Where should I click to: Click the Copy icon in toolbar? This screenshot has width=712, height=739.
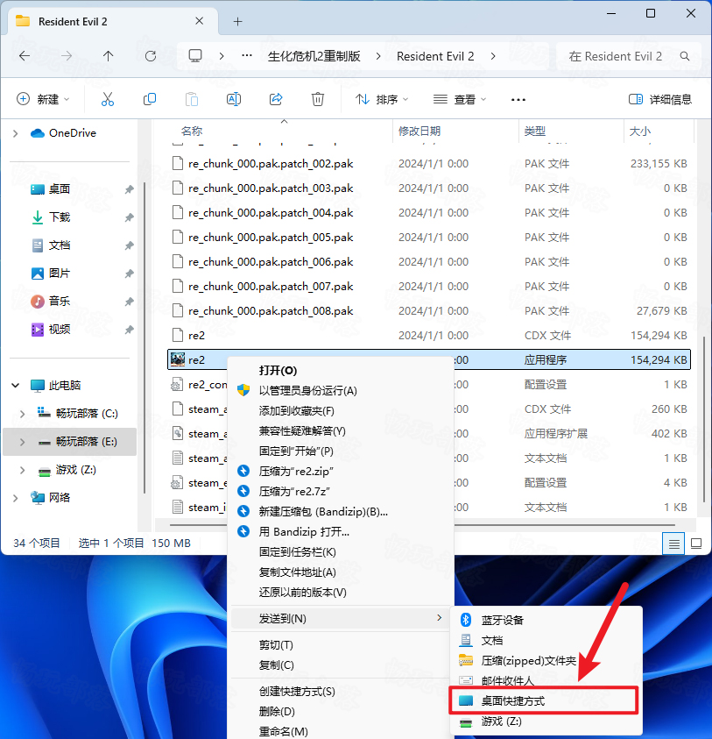149,99
